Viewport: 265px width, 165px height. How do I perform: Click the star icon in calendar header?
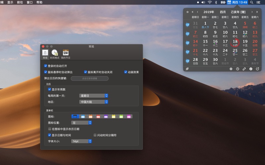(187, 12)
